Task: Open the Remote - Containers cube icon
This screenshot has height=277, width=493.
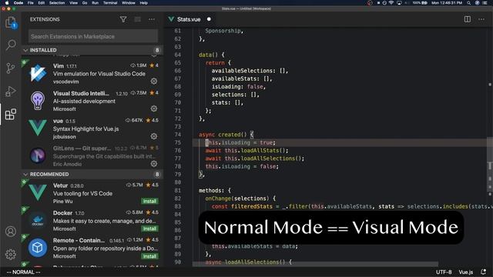Action: point(38,248)
